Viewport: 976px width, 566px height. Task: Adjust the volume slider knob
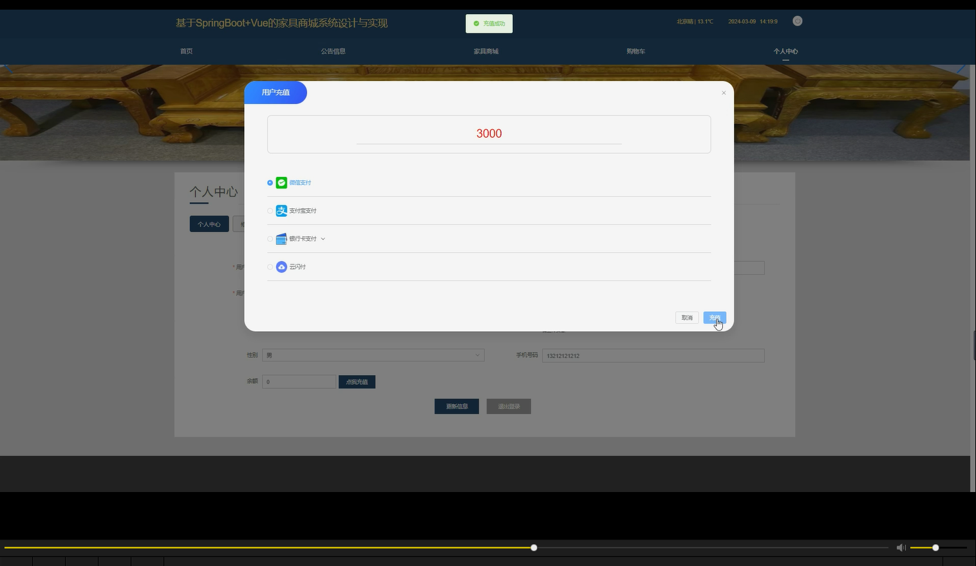point(935,547)
